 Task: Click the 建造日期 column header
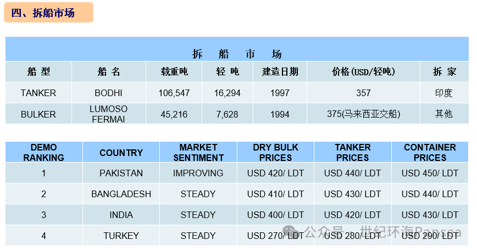(280, 72)
